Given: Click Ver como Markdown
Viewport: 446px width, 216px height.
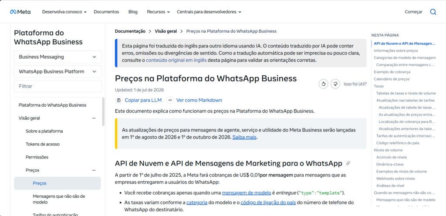Looking at the screenshot, I should [199, 100].
